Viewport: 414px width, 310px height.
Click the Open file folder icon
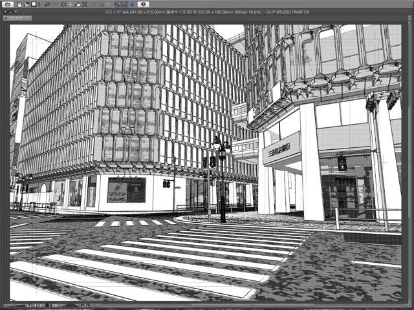coord(27,5)
